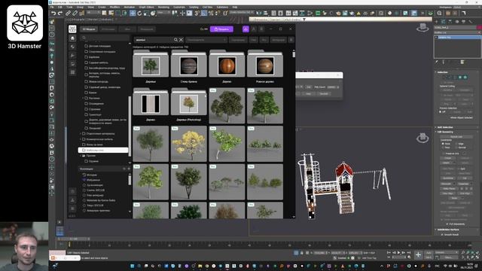The image size is (482, 271).
Task: Choose the Select Object tool
Action: tap(104, 13)
